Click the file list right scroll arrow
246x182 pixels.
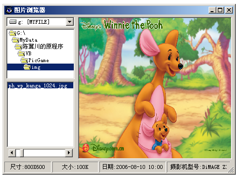pos(69,153)
